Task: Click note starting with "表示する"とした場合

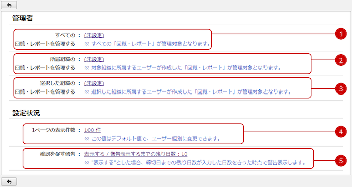Action: 195,162
